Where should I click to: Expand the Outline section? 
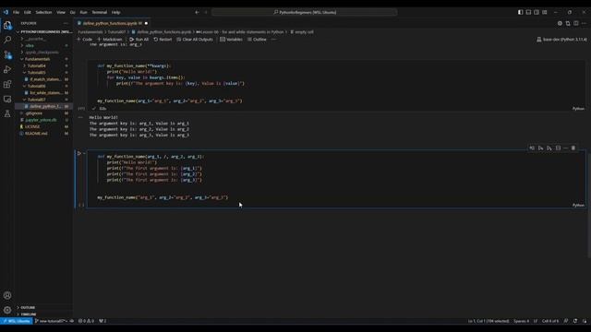point(27,307)
